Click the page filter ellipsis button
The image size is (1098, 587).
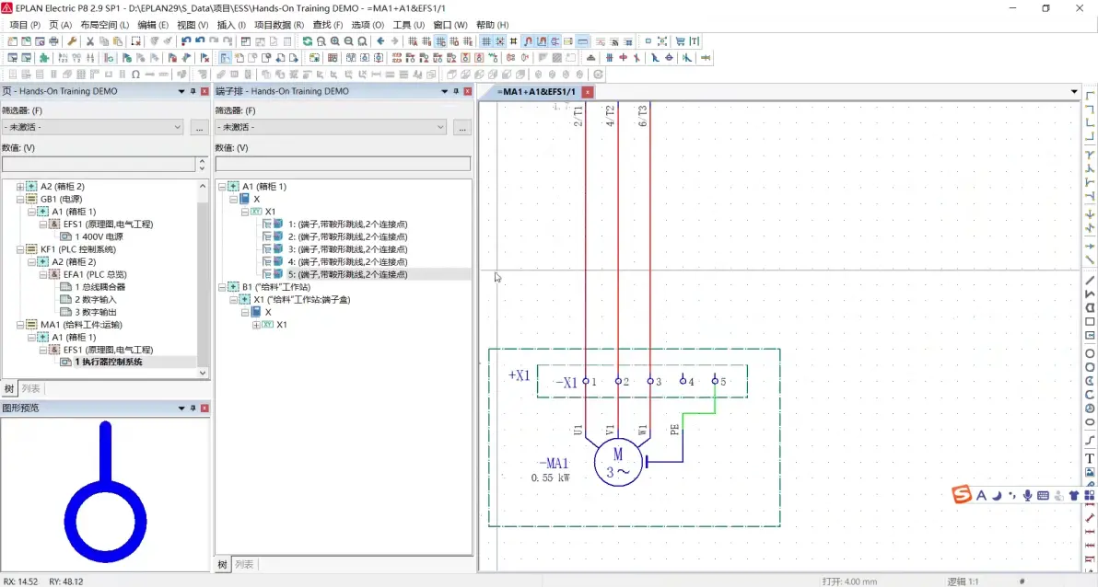[x=200, y=127]
